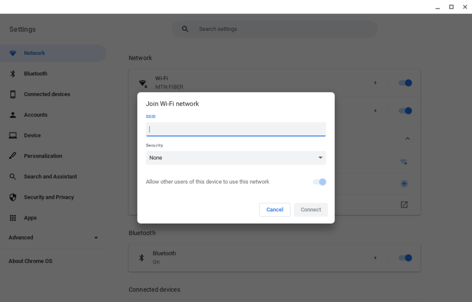Screen dimensions: 472x302
Task: Open details arrow in row below Wi-Fi
Action: point(375,111)
